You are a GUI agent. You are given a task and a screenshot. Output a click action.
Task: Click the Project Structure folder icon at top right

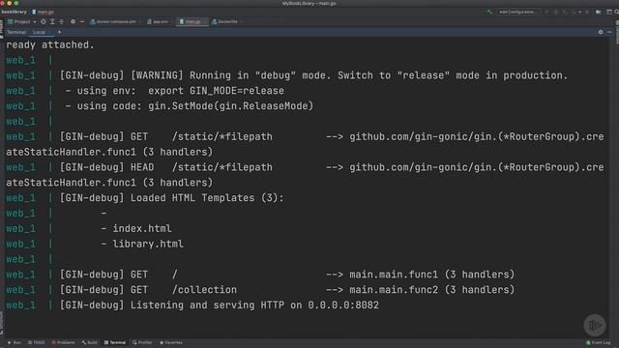599,12
